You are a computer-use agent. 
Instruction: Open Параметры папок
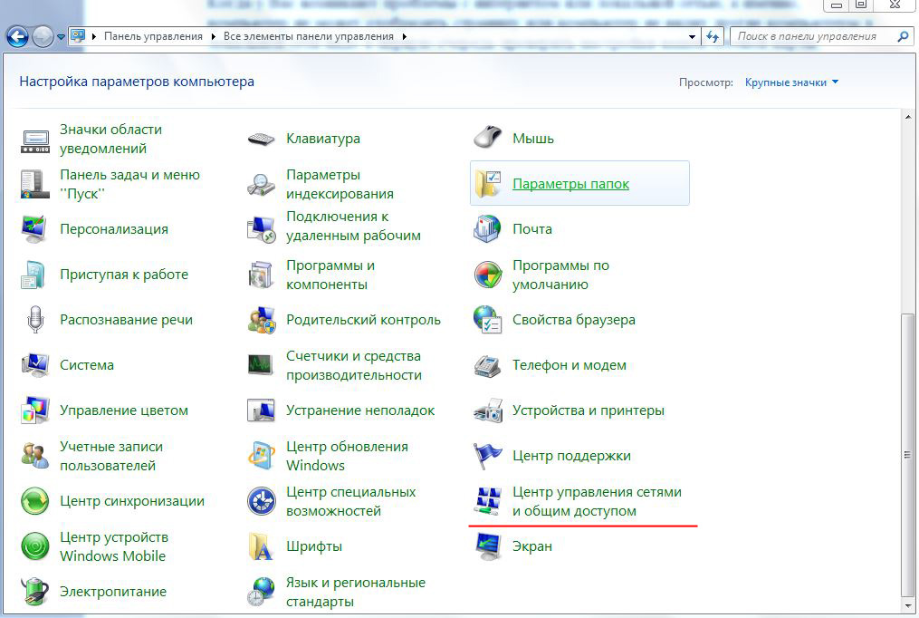pyautogui.click(x=562, y=182)
